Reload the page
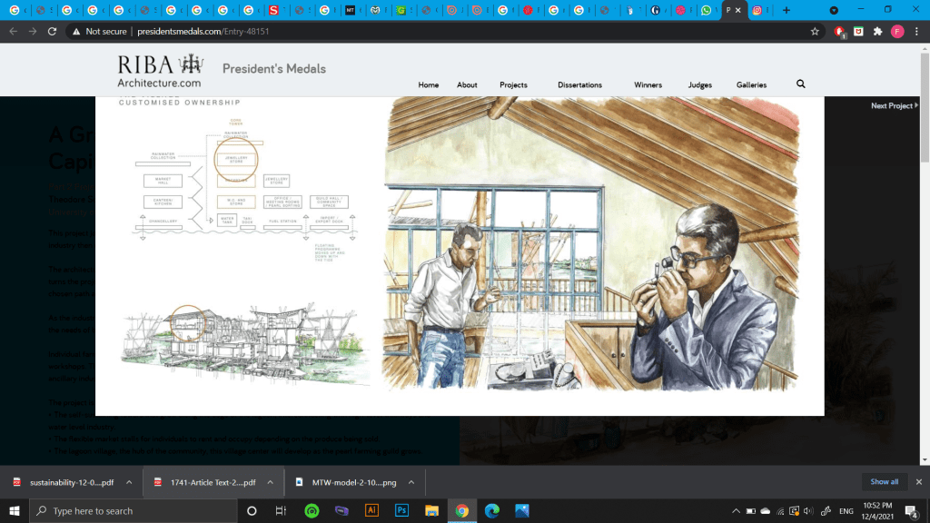Viewport: 930px width, 523px height. [52, 31]
